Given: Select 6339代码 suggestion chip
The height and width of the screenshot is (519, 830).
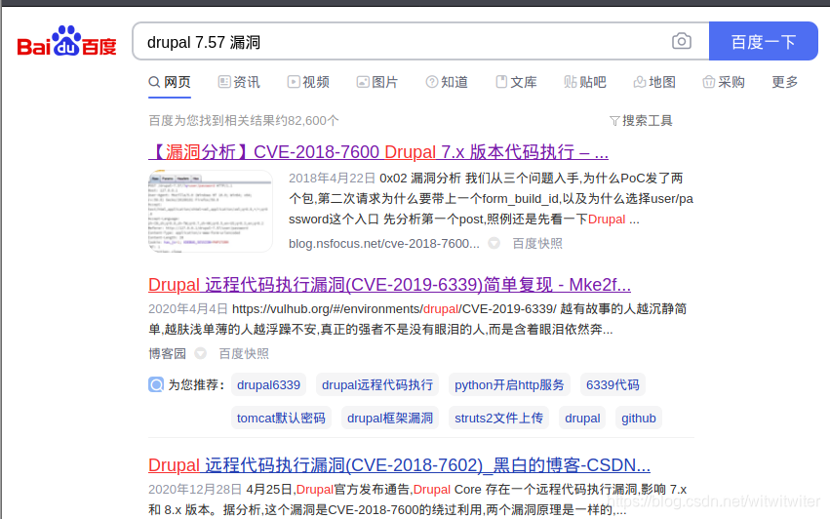Looking at the screenshot, I should (x=613, y=385).
